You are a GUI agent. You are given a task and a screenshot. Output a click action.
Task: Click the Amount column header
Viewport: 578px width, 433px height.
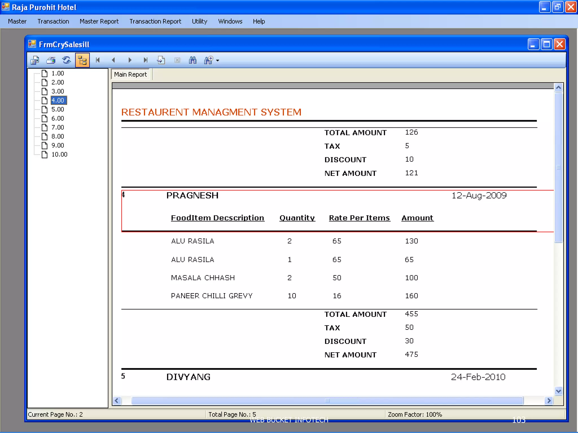417,218
